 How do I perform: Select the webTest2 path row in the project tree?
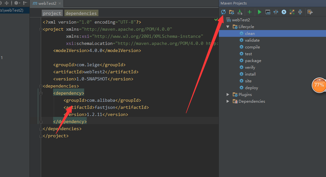pos(15,10)
